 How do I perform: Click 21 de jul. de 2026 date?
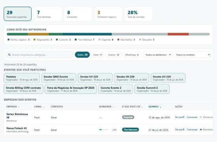point(158,130)
